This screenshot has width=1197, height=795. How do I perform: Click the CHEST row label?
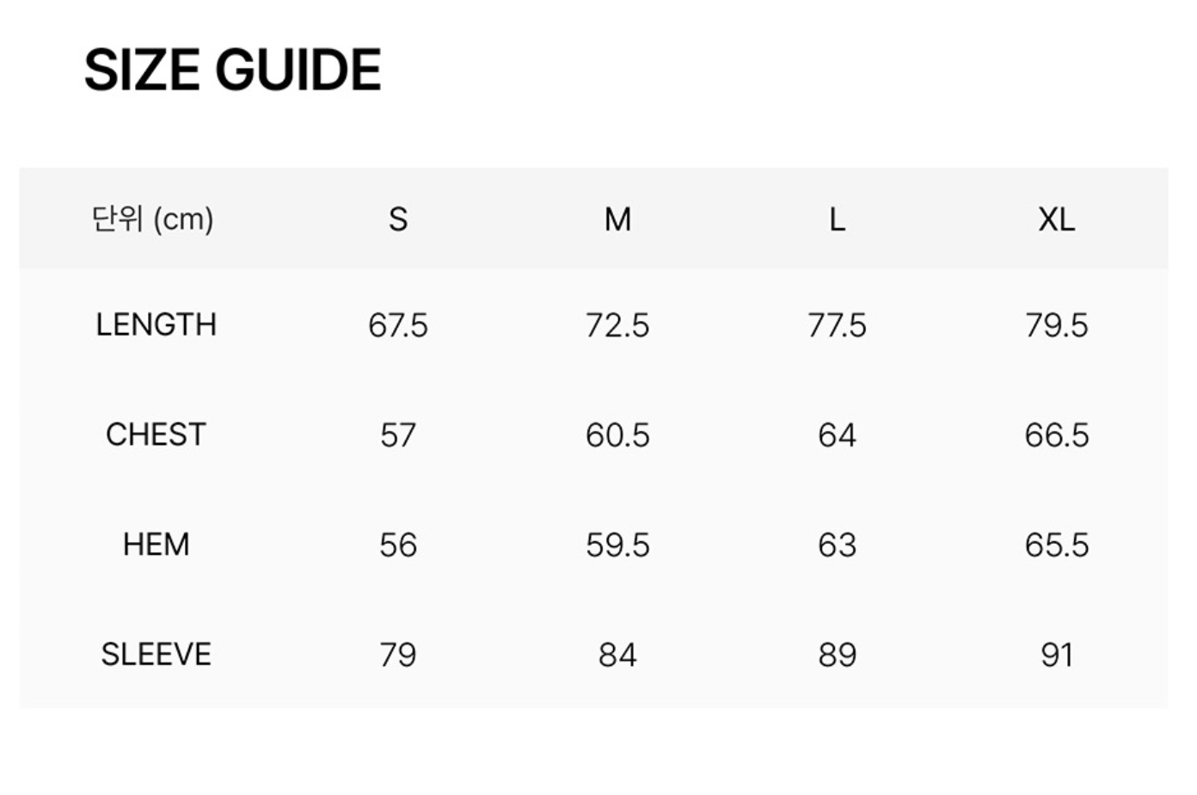(x=156, y=434)
